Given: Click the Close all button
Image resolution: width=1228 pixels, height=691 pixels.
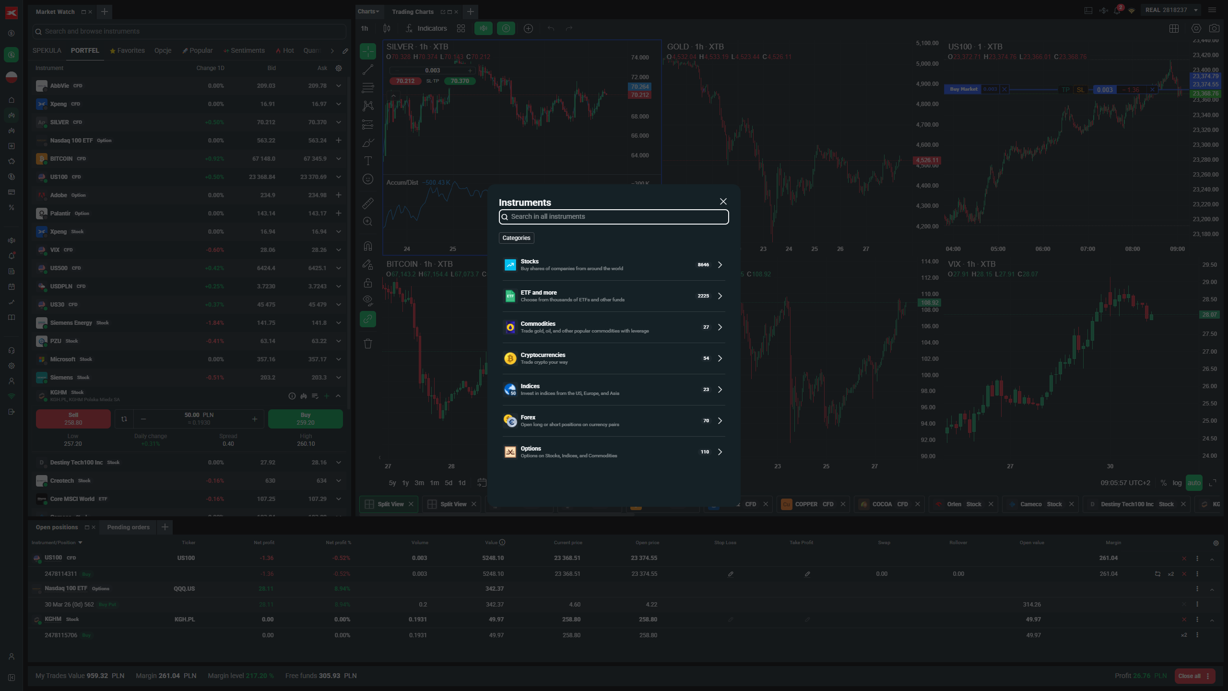Looking at the screenshot, I should pos(1190,676).
